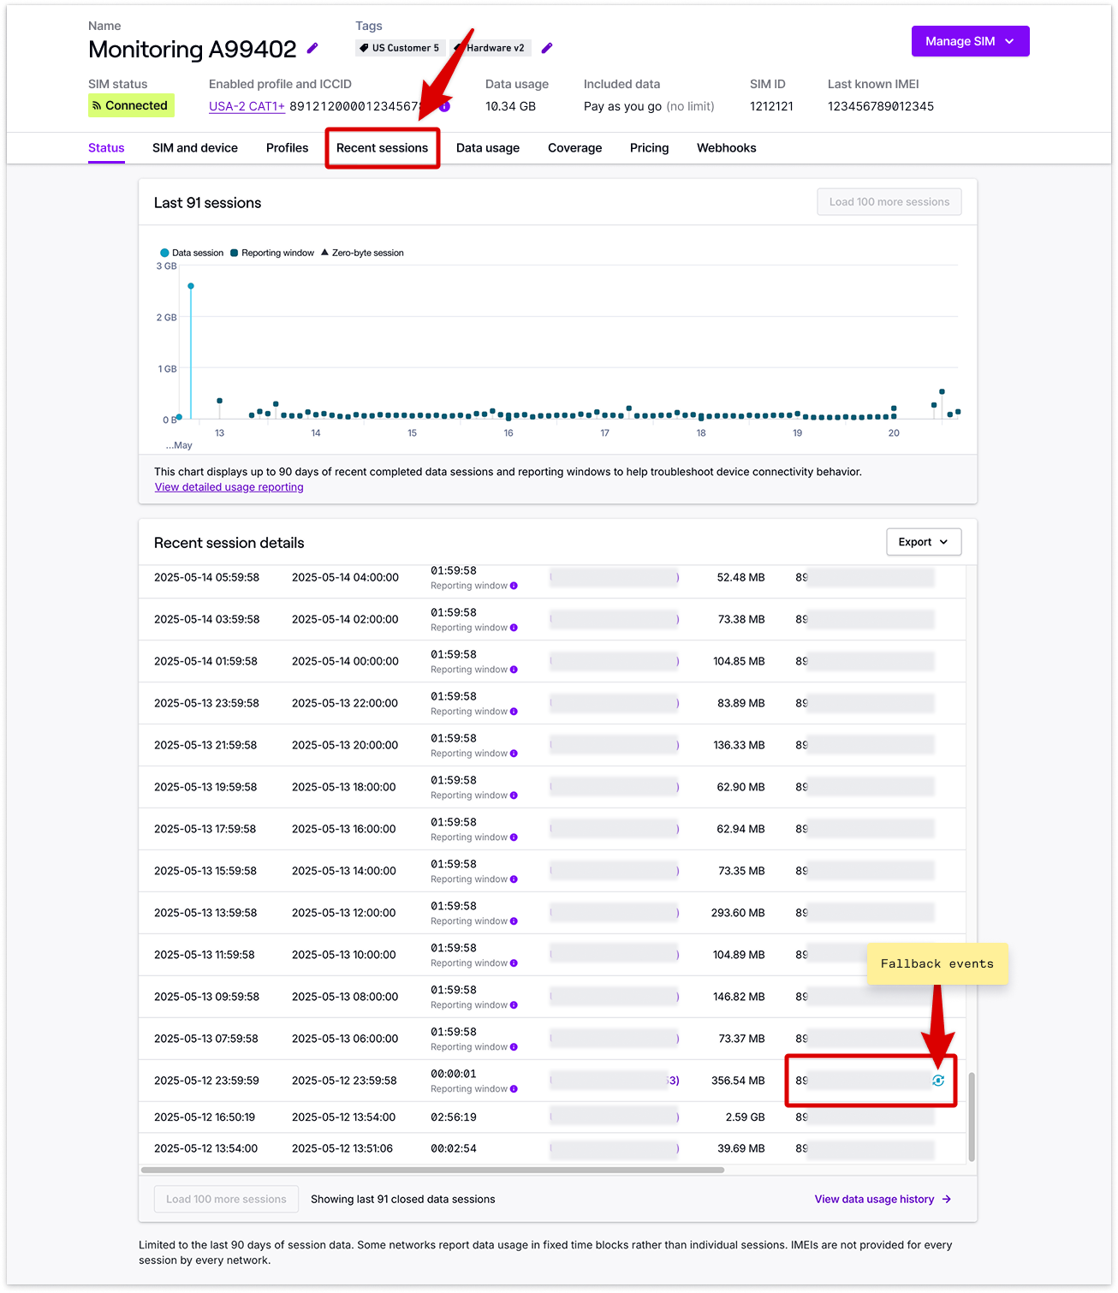Image resolution: width=1118 pixels, height=1293 pixels.
Task: Toggle the Reporting window legend item
Action: pos(272,253)
